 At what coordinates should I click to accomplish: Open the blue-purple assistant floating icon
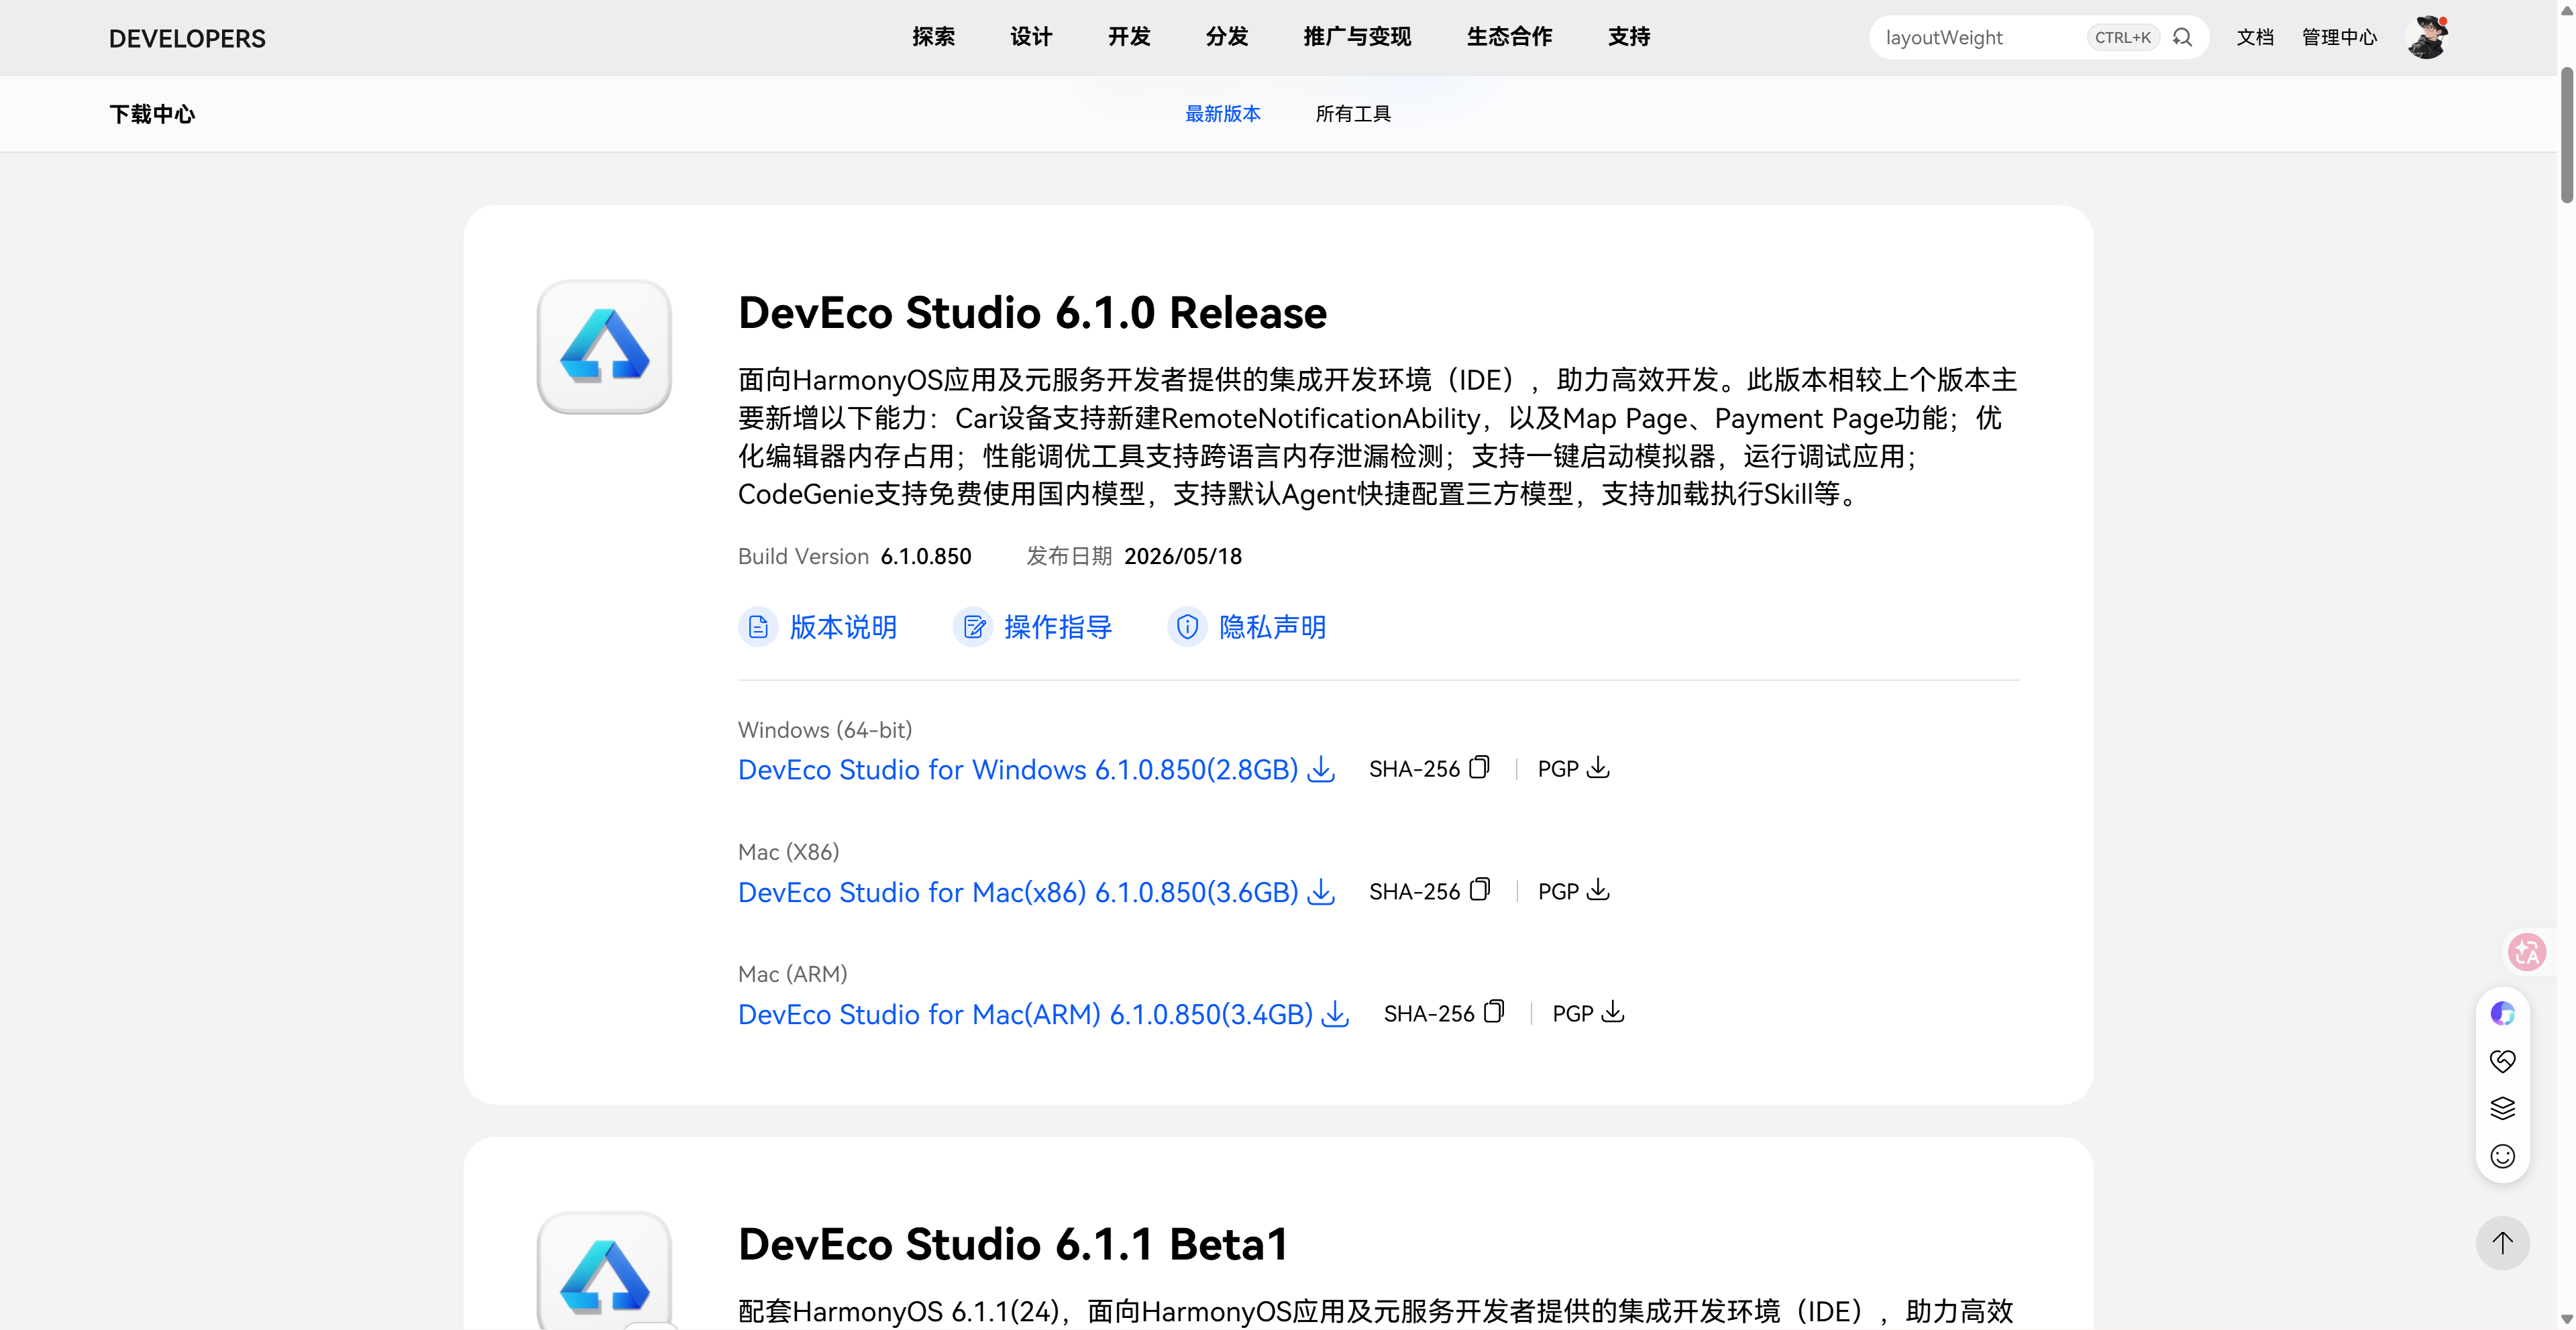pos(2502,1014)
